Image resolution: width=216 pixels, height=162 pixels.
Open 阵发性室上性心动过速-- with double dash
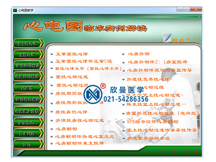156,104
